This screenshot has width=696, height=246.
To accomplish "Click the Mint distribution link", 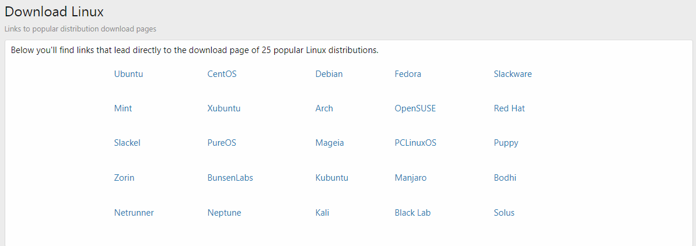I will click(123, 108).
